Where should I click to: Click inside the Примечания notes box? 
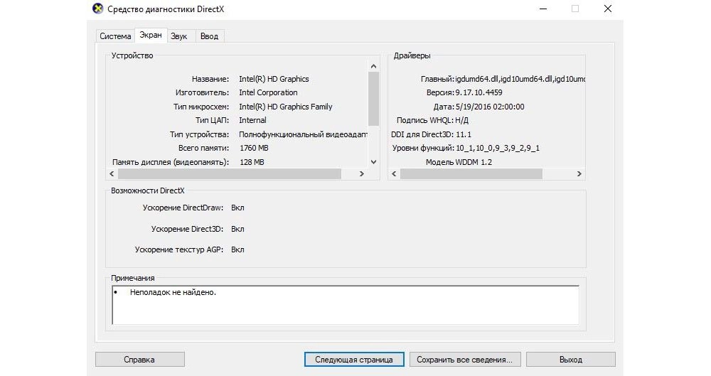(x=346, y=305)
